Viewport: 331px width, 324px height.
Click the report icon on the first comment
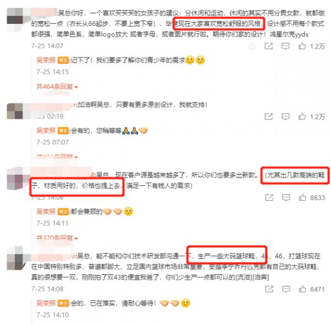click(x=252, y=46)
